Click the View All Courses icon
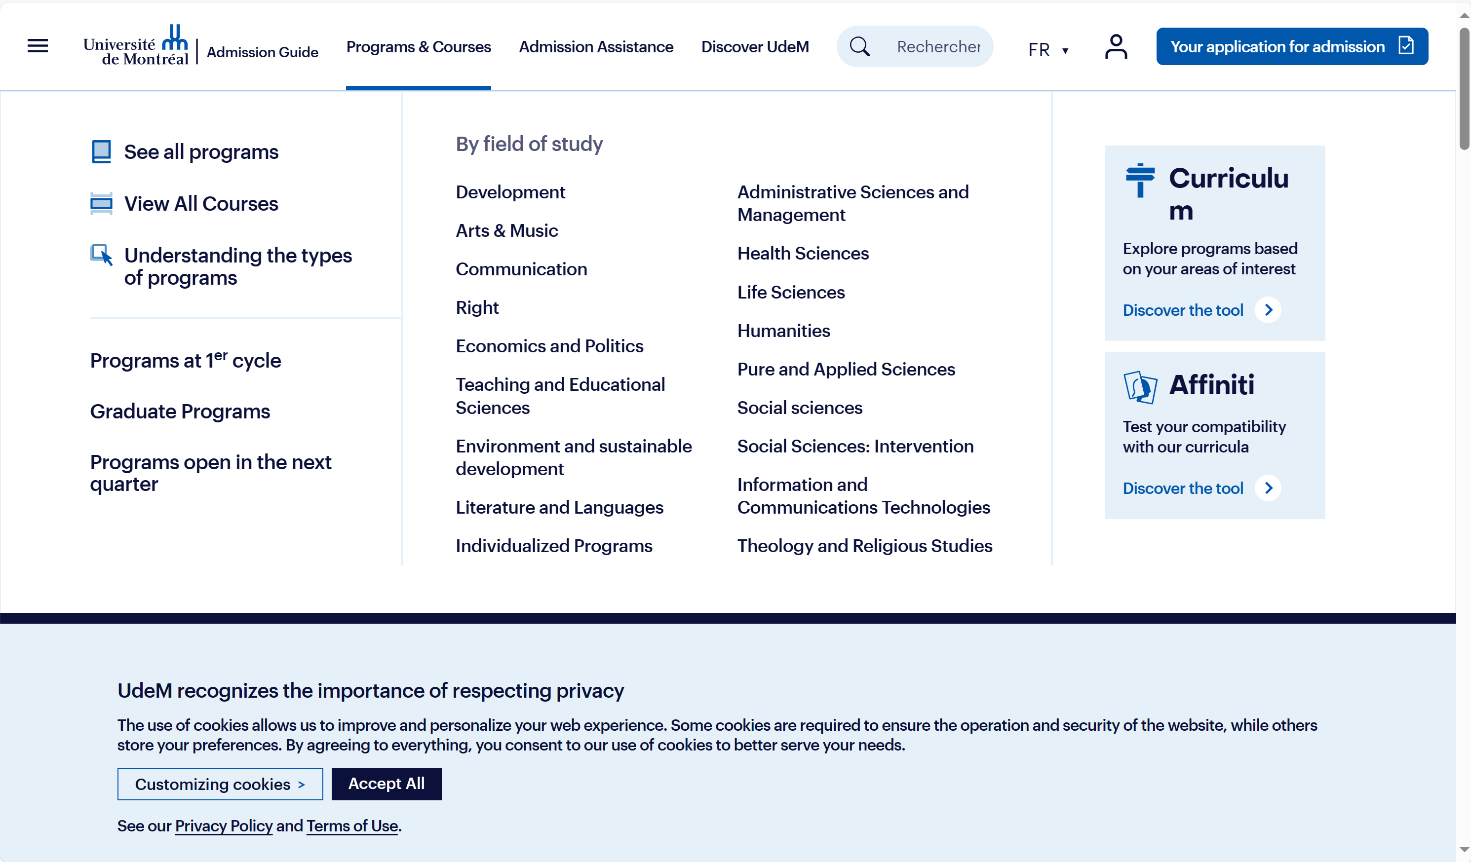The image size is (1471, 862). pyautogui.click(x=101, y=204)
